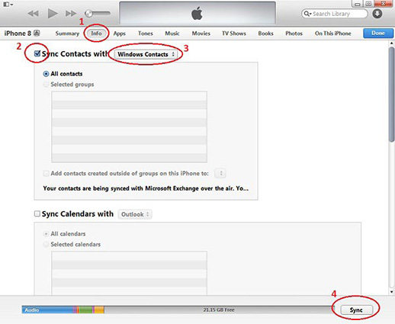Click the Search Library field
The width and height of the screenshot is (395, 324).
[x=335, y=14]
